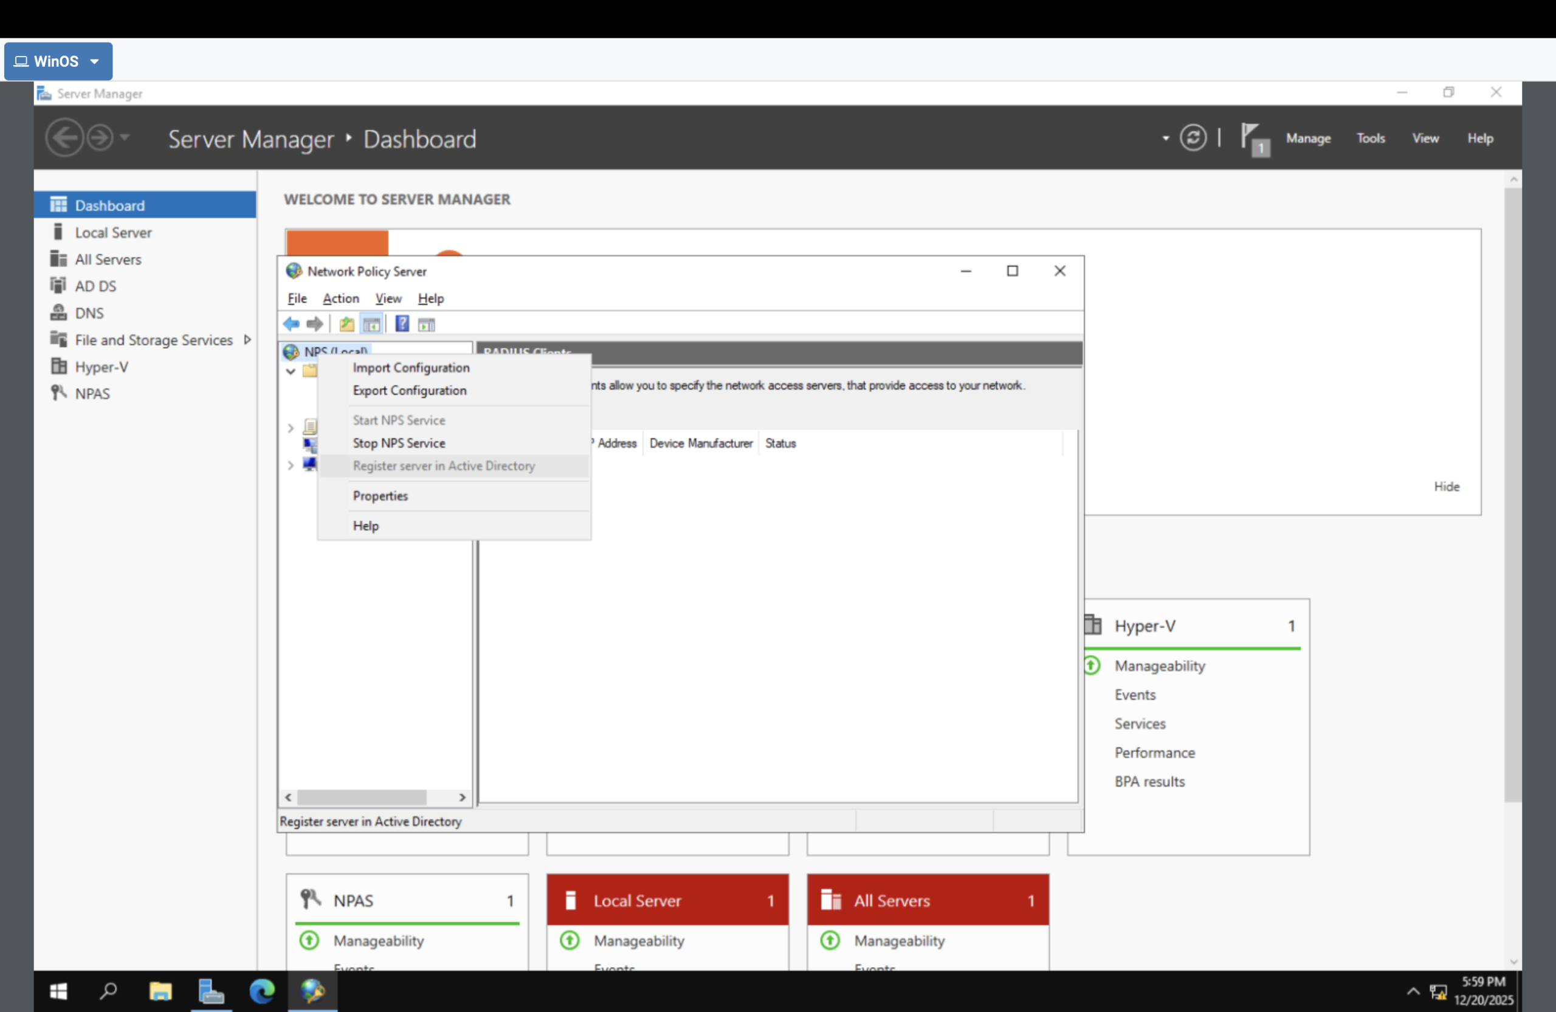Open NPS help via the question mark icon
Image resolution: width=1556 pixels, height=1012 pixels.
coord(402,323)
